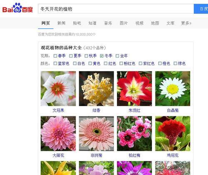Open the 地图 tab

click(155, 23)
